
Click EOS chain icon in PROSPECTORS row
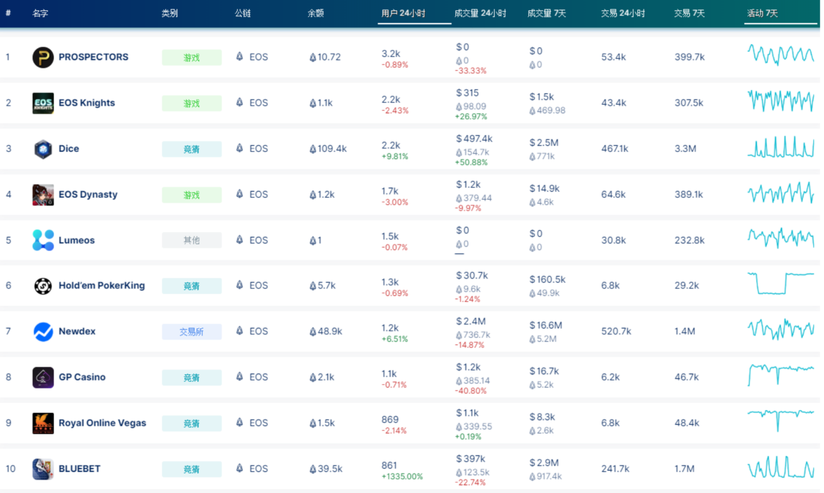[x=239, y=57]
